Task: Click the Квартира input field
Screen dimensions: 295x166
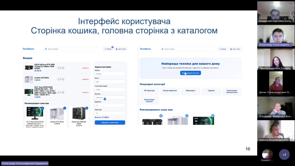Action: tap(110, 113)
